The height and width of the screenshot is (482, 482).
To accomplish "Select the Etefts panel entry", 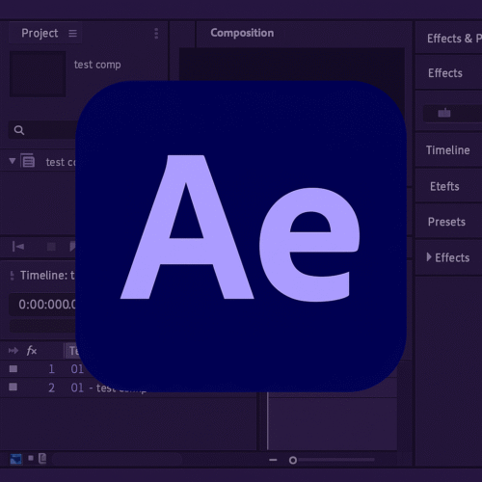I will 444,186.
